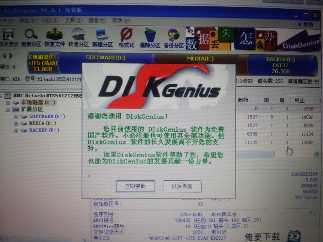
Task: Dismiss dialog with 以后再说 button
Action: point(182,186)
